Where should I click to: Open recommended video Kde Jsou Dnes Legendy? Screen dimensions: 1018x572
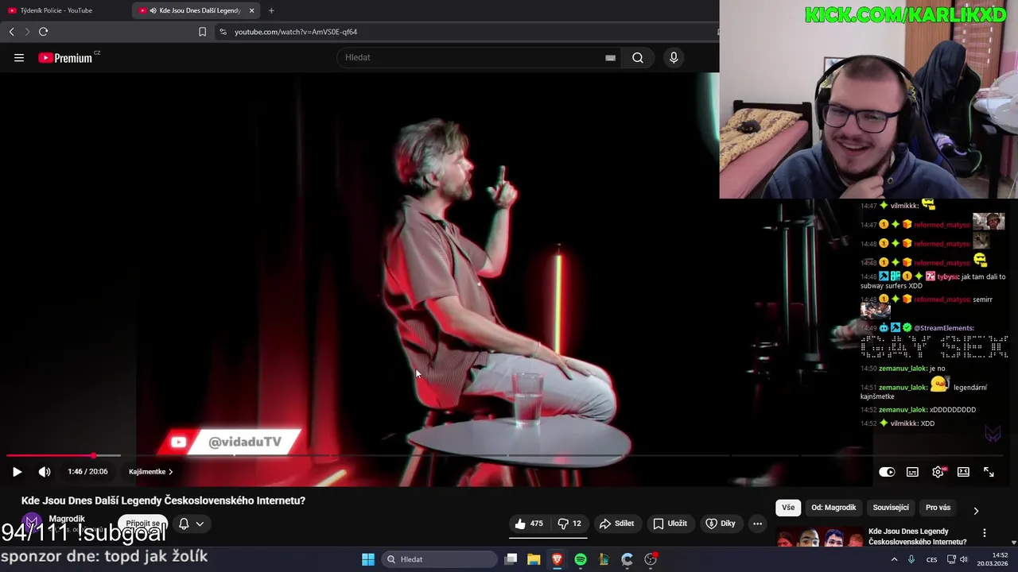pos(917,536)
